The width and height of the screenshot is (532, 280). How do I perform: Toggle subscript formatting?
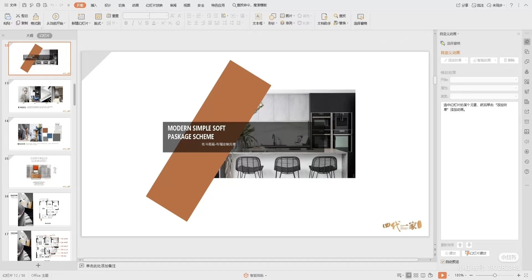point(170,23)
